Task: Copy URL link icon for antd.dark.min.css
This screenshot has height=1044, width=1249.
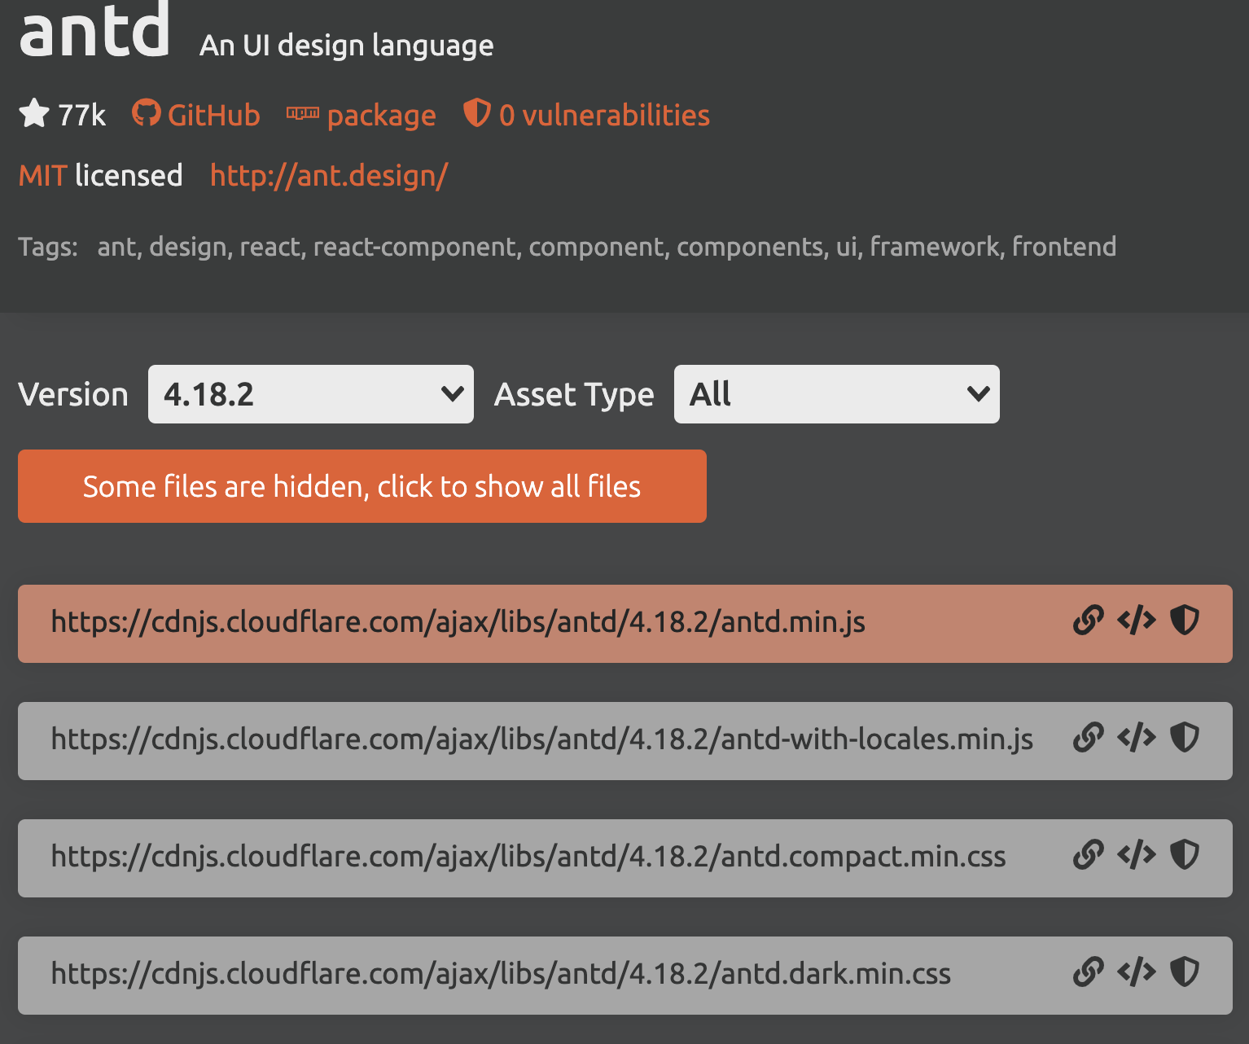Action: pos(1088,972)
